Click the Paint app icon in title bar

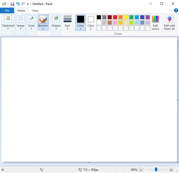[4, 4]
